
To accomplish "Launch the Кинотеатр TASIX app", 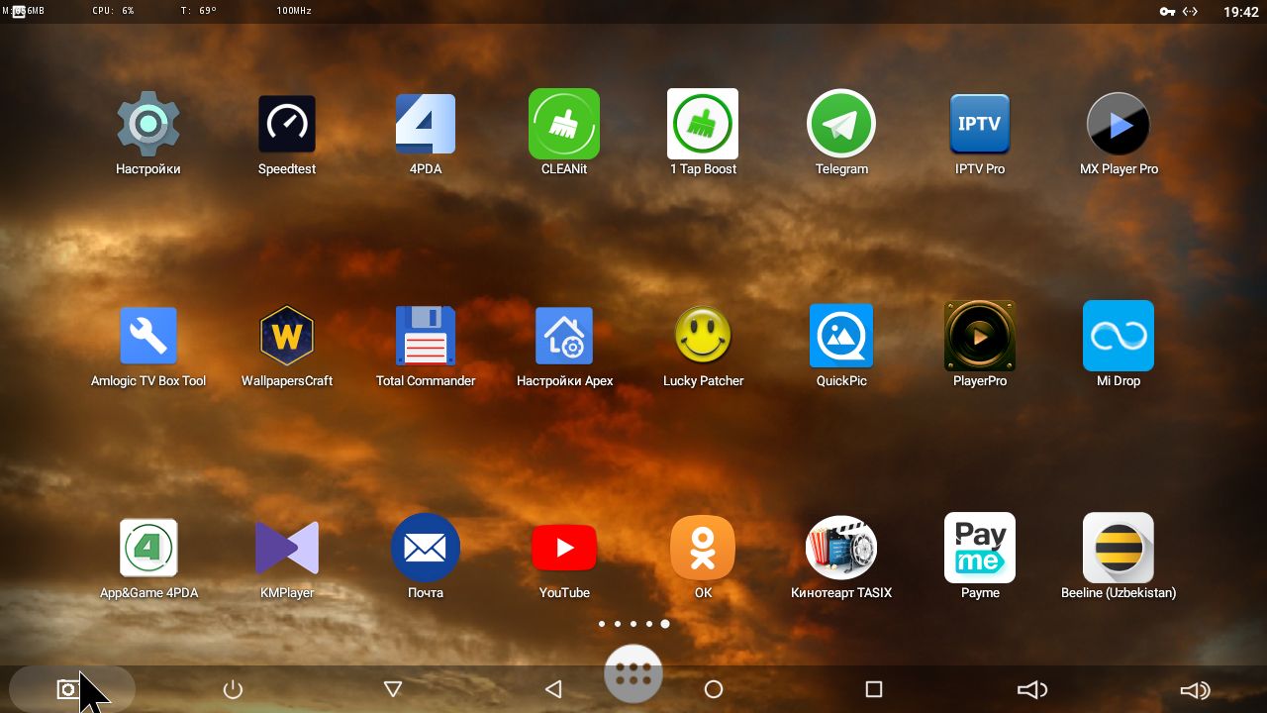I will [841, 548].
